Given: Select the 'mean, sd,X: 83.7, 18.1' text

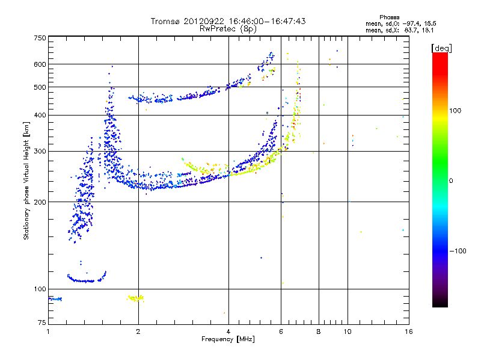Looking at the screenshot, I should click(399, 30).
